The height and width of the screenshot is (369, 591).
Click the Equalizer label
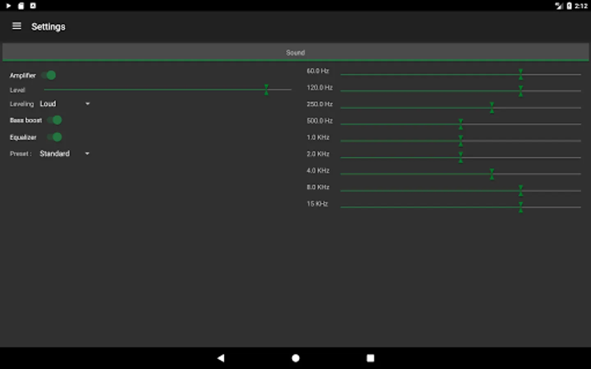(x=23, y=137)
